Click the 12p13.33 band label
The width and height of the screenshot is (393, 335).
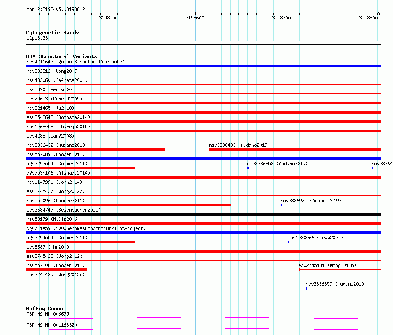point(37,38)
